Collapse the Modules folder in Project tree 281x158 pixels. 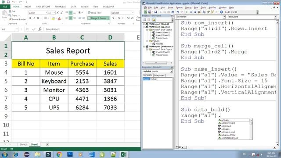point(148,41)
